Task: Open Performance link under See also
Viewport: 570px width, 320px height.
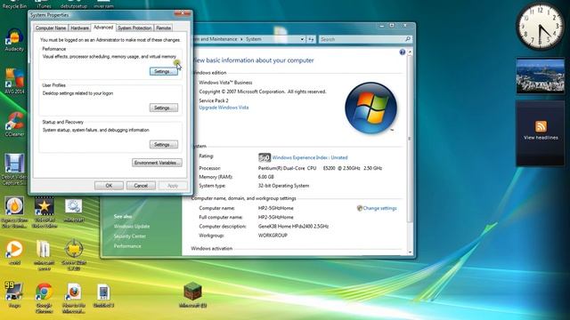Action: coord(127,246)
